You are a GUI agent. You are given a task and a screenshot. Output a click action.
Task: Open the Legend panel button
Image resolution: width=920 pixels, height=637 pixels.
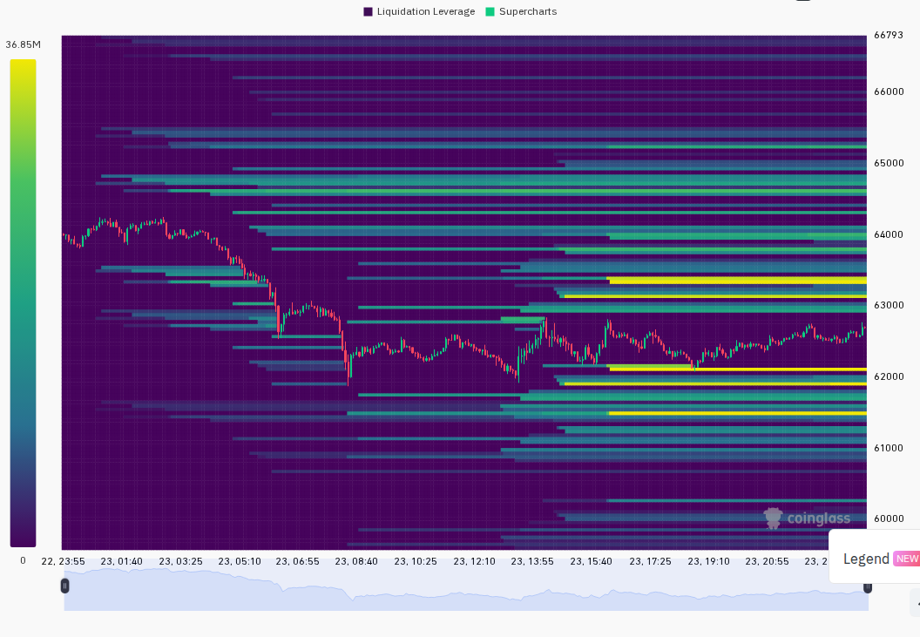[874, 559]
